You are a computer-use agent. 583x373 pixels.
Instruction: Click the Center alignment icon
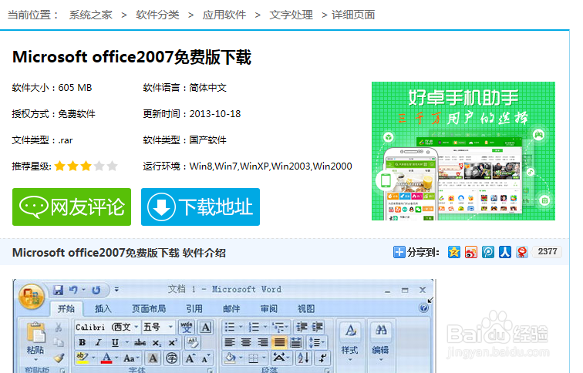[246, 342]
